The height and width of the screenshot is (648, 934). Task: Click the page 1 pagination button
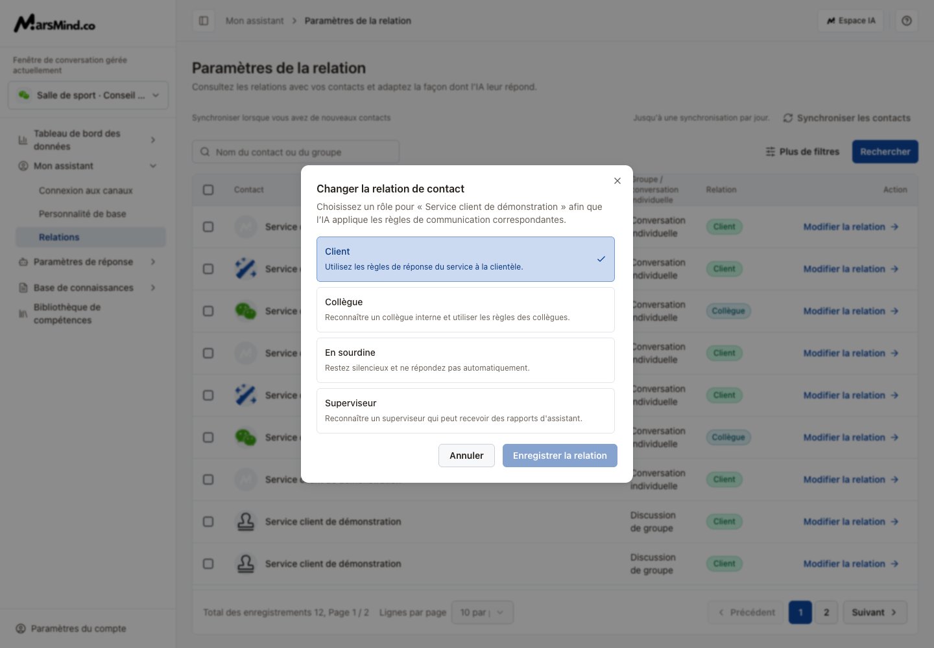tap(800, 612)
